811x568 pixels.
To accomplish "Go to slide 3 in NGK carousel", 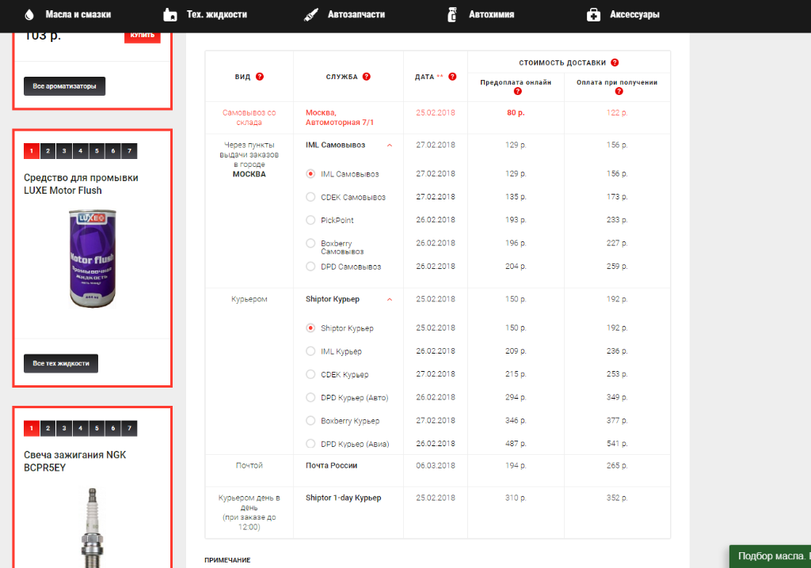I will (64, 428).
